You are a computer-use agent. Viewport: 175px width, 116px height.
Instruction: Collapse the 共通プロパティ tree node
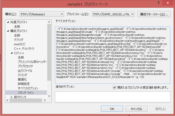coord(8,22)
